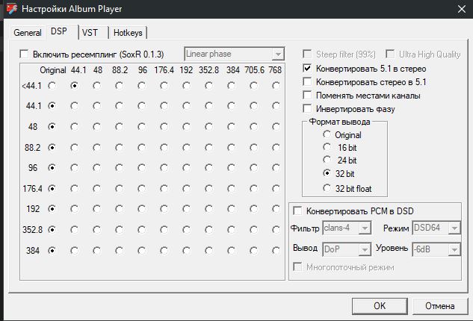Switch to the General tab

[x=28, y=33]
